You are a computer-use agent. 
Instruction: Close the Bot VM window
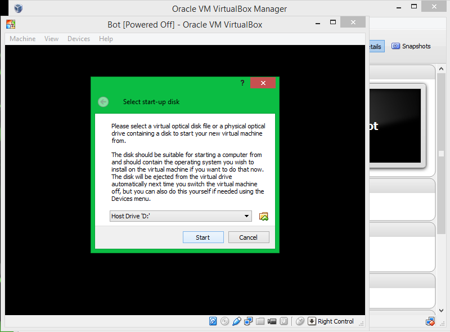coord(353,22)
